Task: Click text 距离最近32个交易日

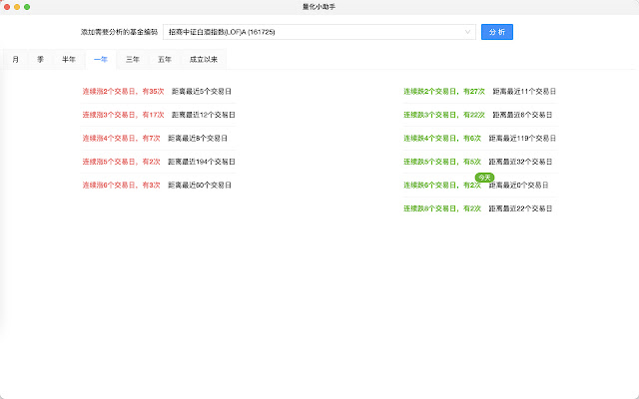Action: tap(520, 162)
